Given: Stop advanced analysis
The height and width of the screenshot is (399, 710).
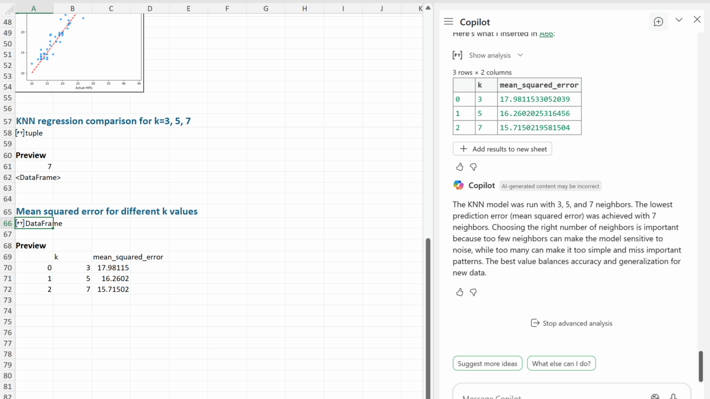Looking at the screenshot, I should [x=571, y=323].
